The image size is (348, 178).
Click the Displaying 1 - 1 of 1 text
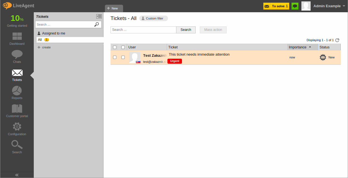tap(320, 40)
